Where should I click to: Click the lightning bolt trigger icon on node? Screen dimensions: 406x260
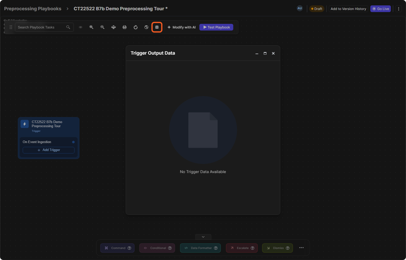point(25,124)
